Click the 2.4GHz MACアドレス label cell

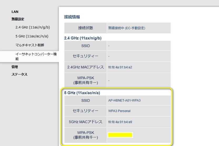pos(85,67)
